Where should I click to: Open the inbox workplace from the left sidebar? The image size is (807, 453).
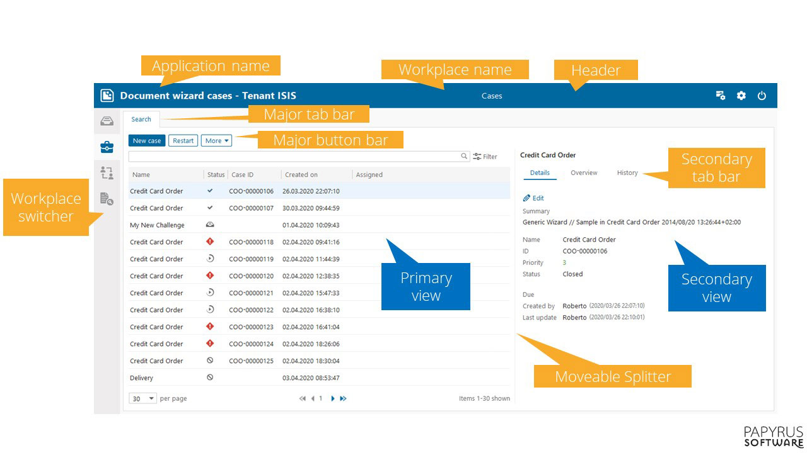click(107, 121)
